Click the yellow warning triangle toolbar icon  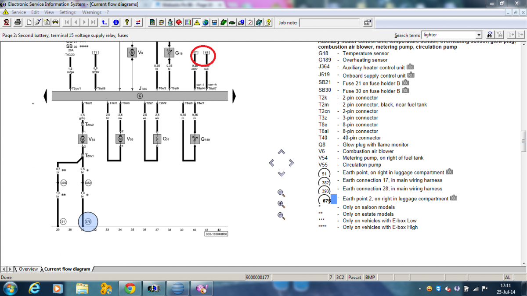tap(196, 22)
